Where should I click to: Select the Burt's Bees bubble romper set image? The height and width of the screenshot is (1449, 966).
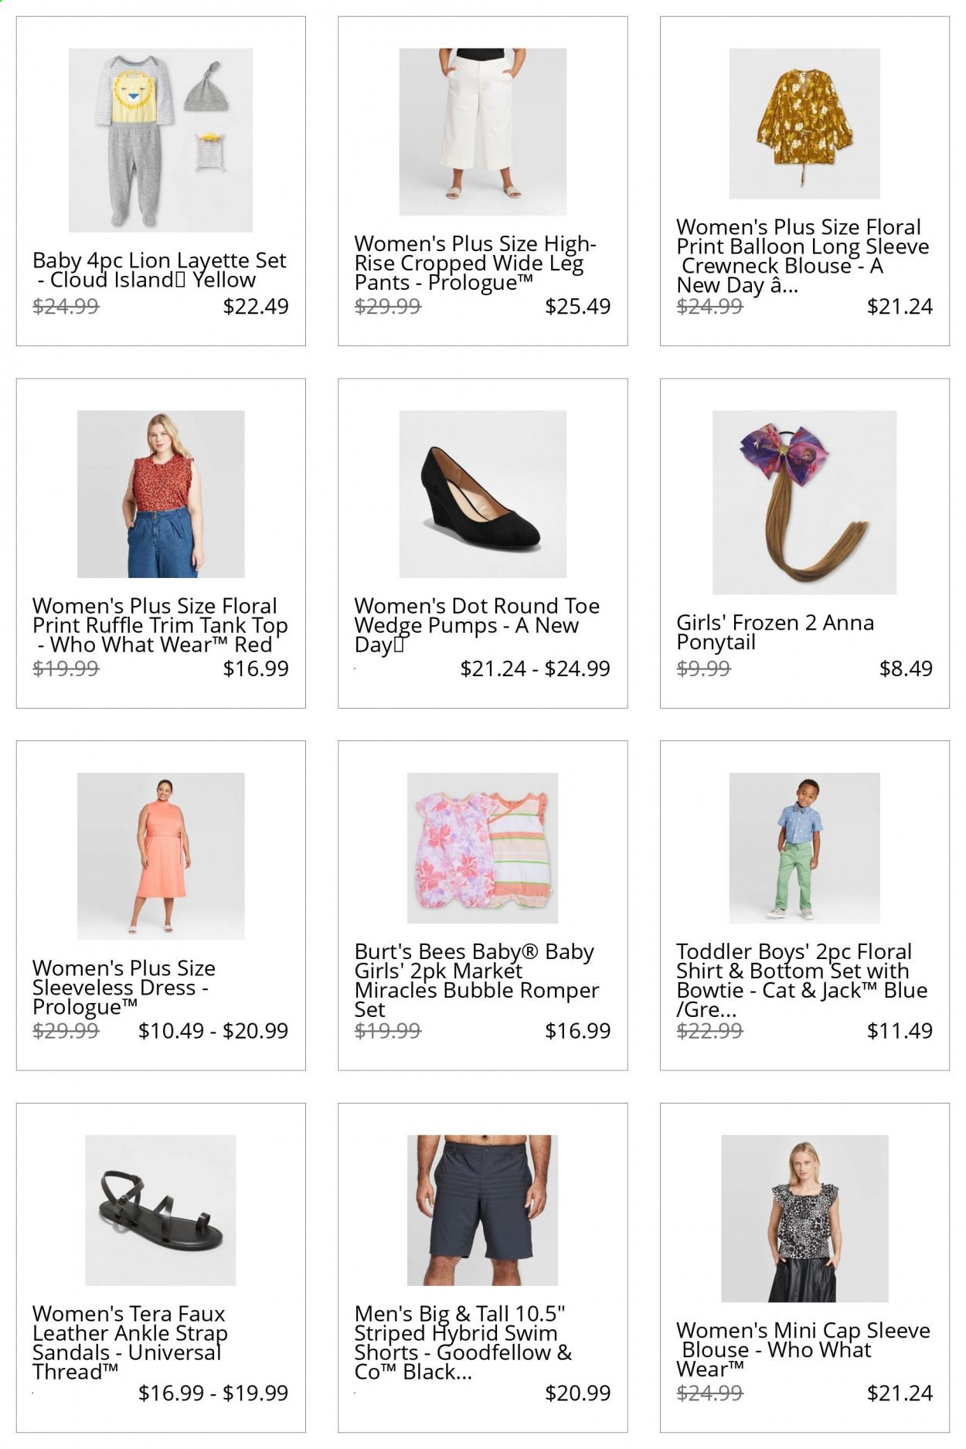(x=482, y=848)
